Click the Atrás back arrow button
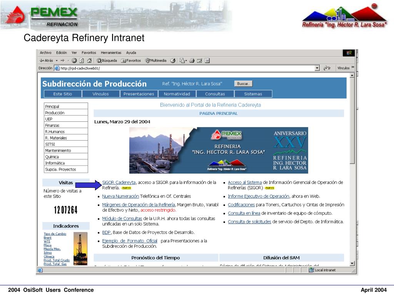Viewport: 394px width, 295px height. coord(47,60)
